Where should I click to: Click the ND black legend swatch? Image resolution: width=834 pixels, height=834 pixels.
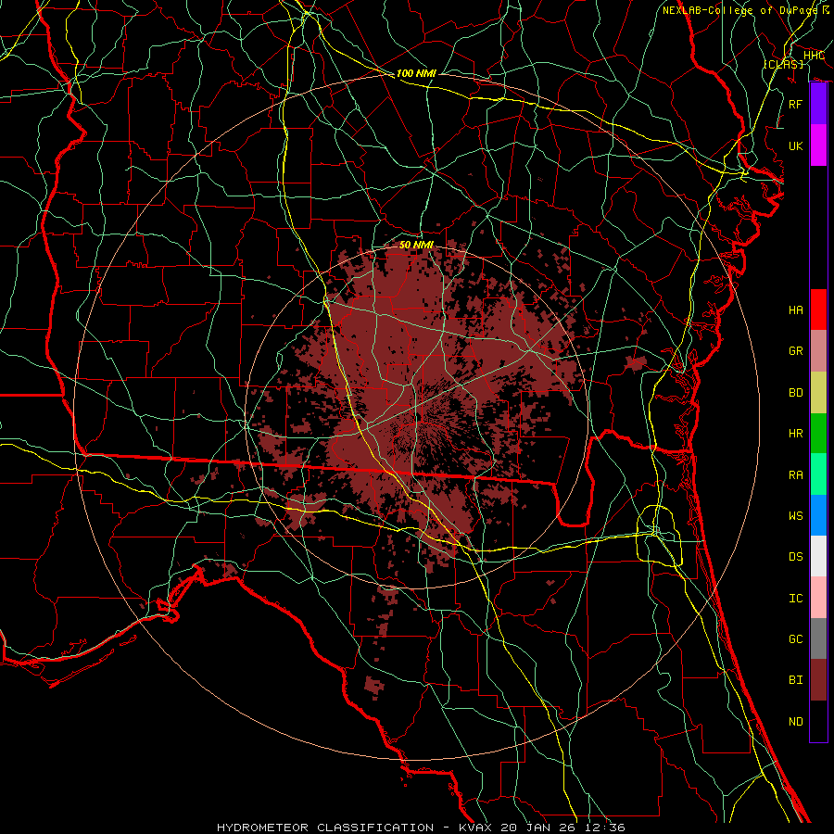[x=818, y=721]
